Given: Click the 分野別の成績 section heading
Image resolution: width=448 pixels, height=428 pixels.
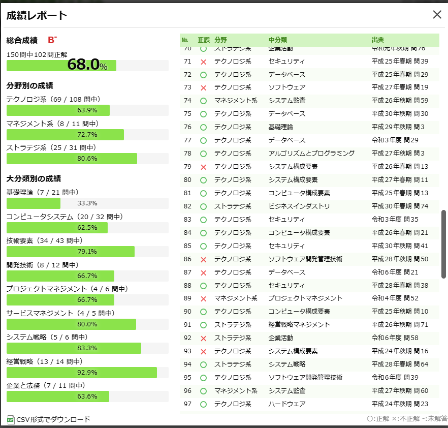Looking at the screenshot, I should [29, 85].
